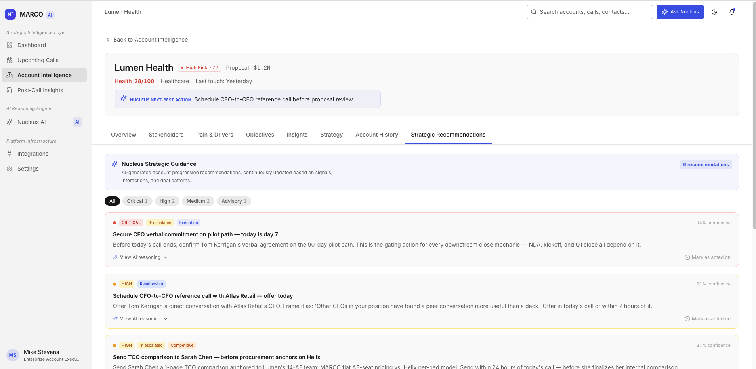
Task: Filter recommendations by Medium
Action: (x=198, y=201)
